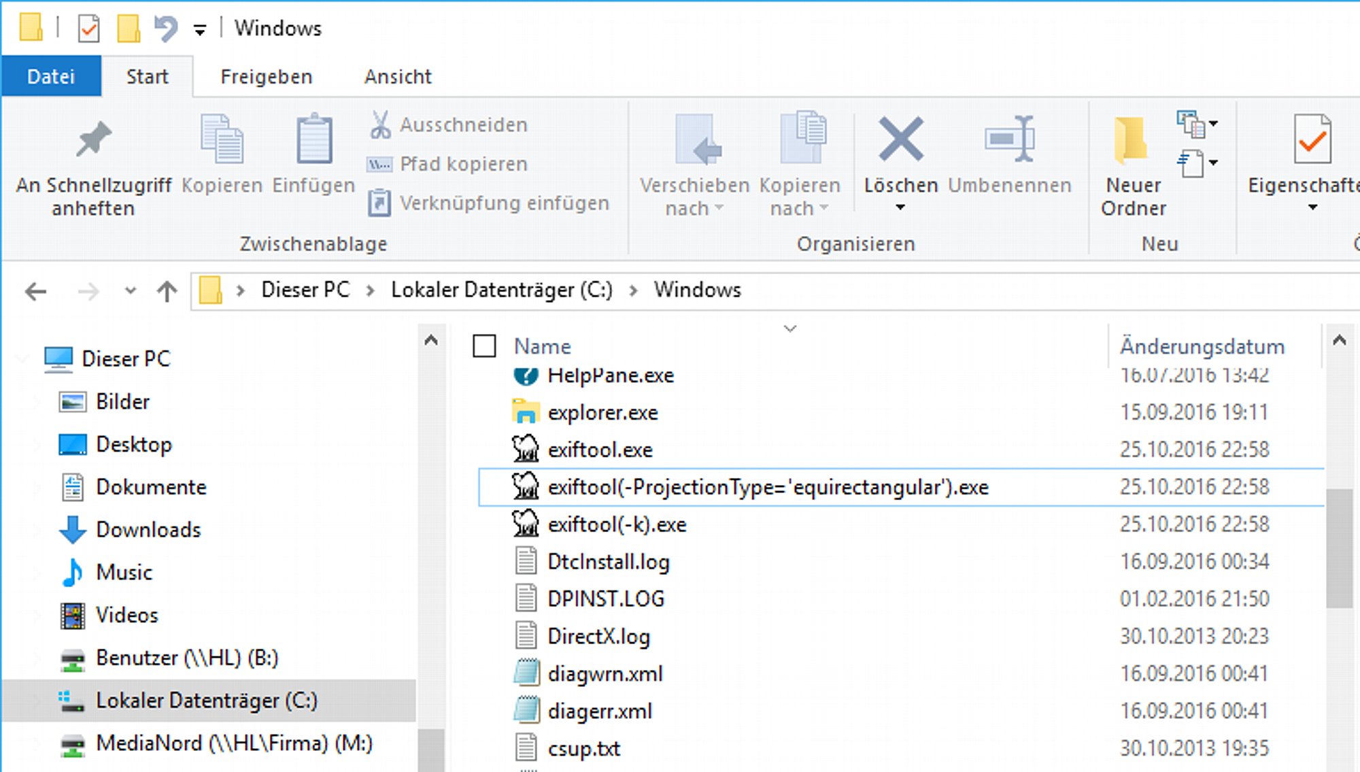This screenshot has height=772, width=1360.
Task: Click Dieser PC in the address bar
Action: pos(305,290)
